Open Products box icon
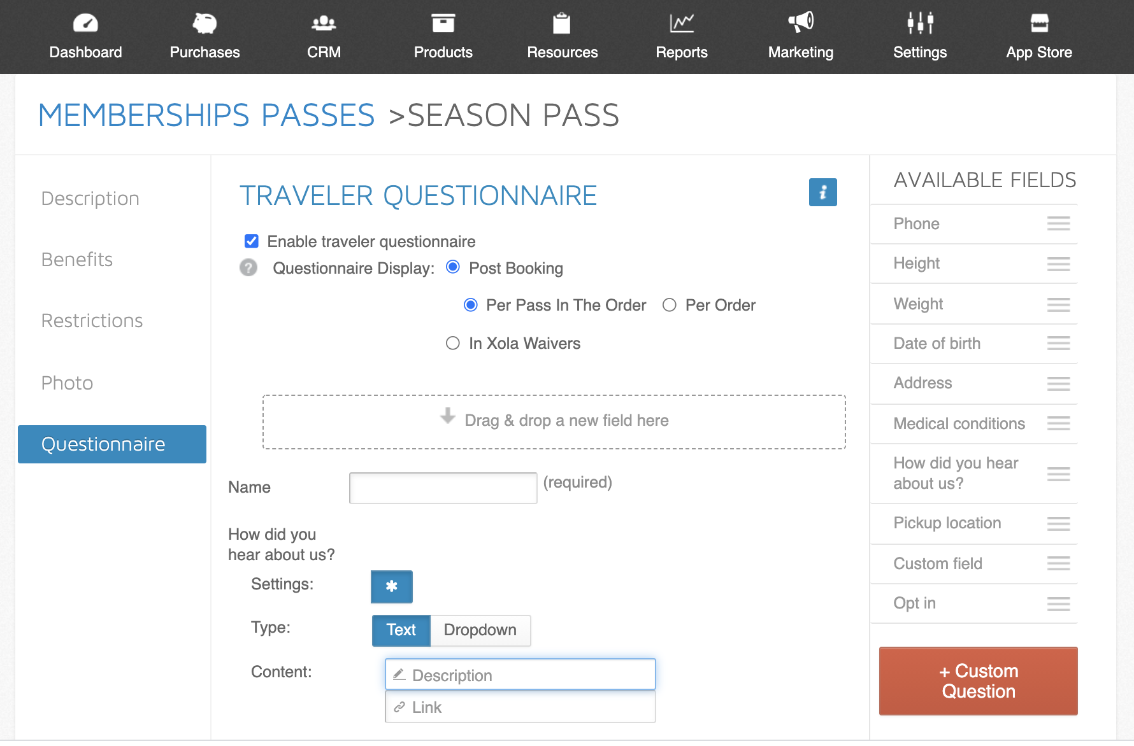 coord(443,23)
